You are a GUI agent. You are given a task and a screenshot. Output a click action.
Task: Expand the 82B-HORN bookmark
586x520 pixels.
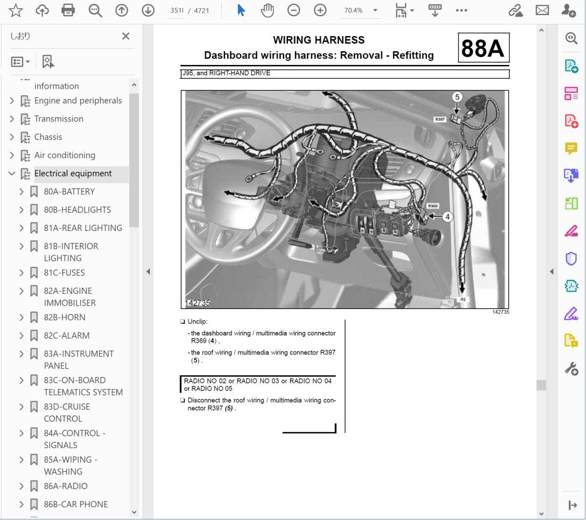21,317
